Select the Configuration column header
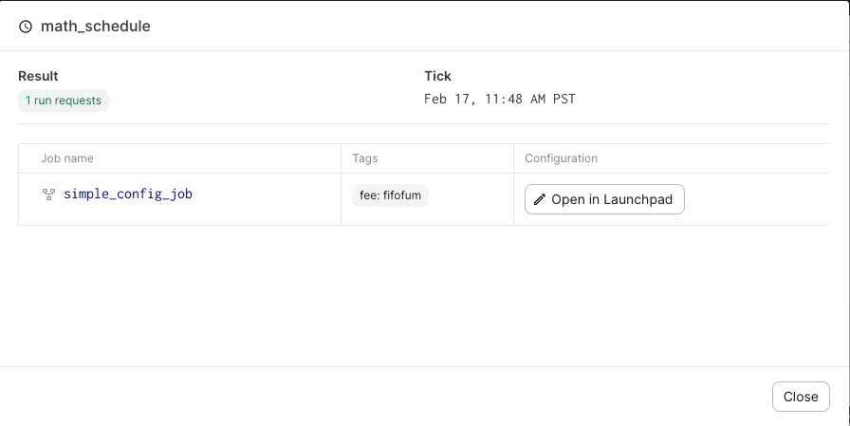Image resolution: width=850 pixels, height=426 pixels. (x=562, y=158)
